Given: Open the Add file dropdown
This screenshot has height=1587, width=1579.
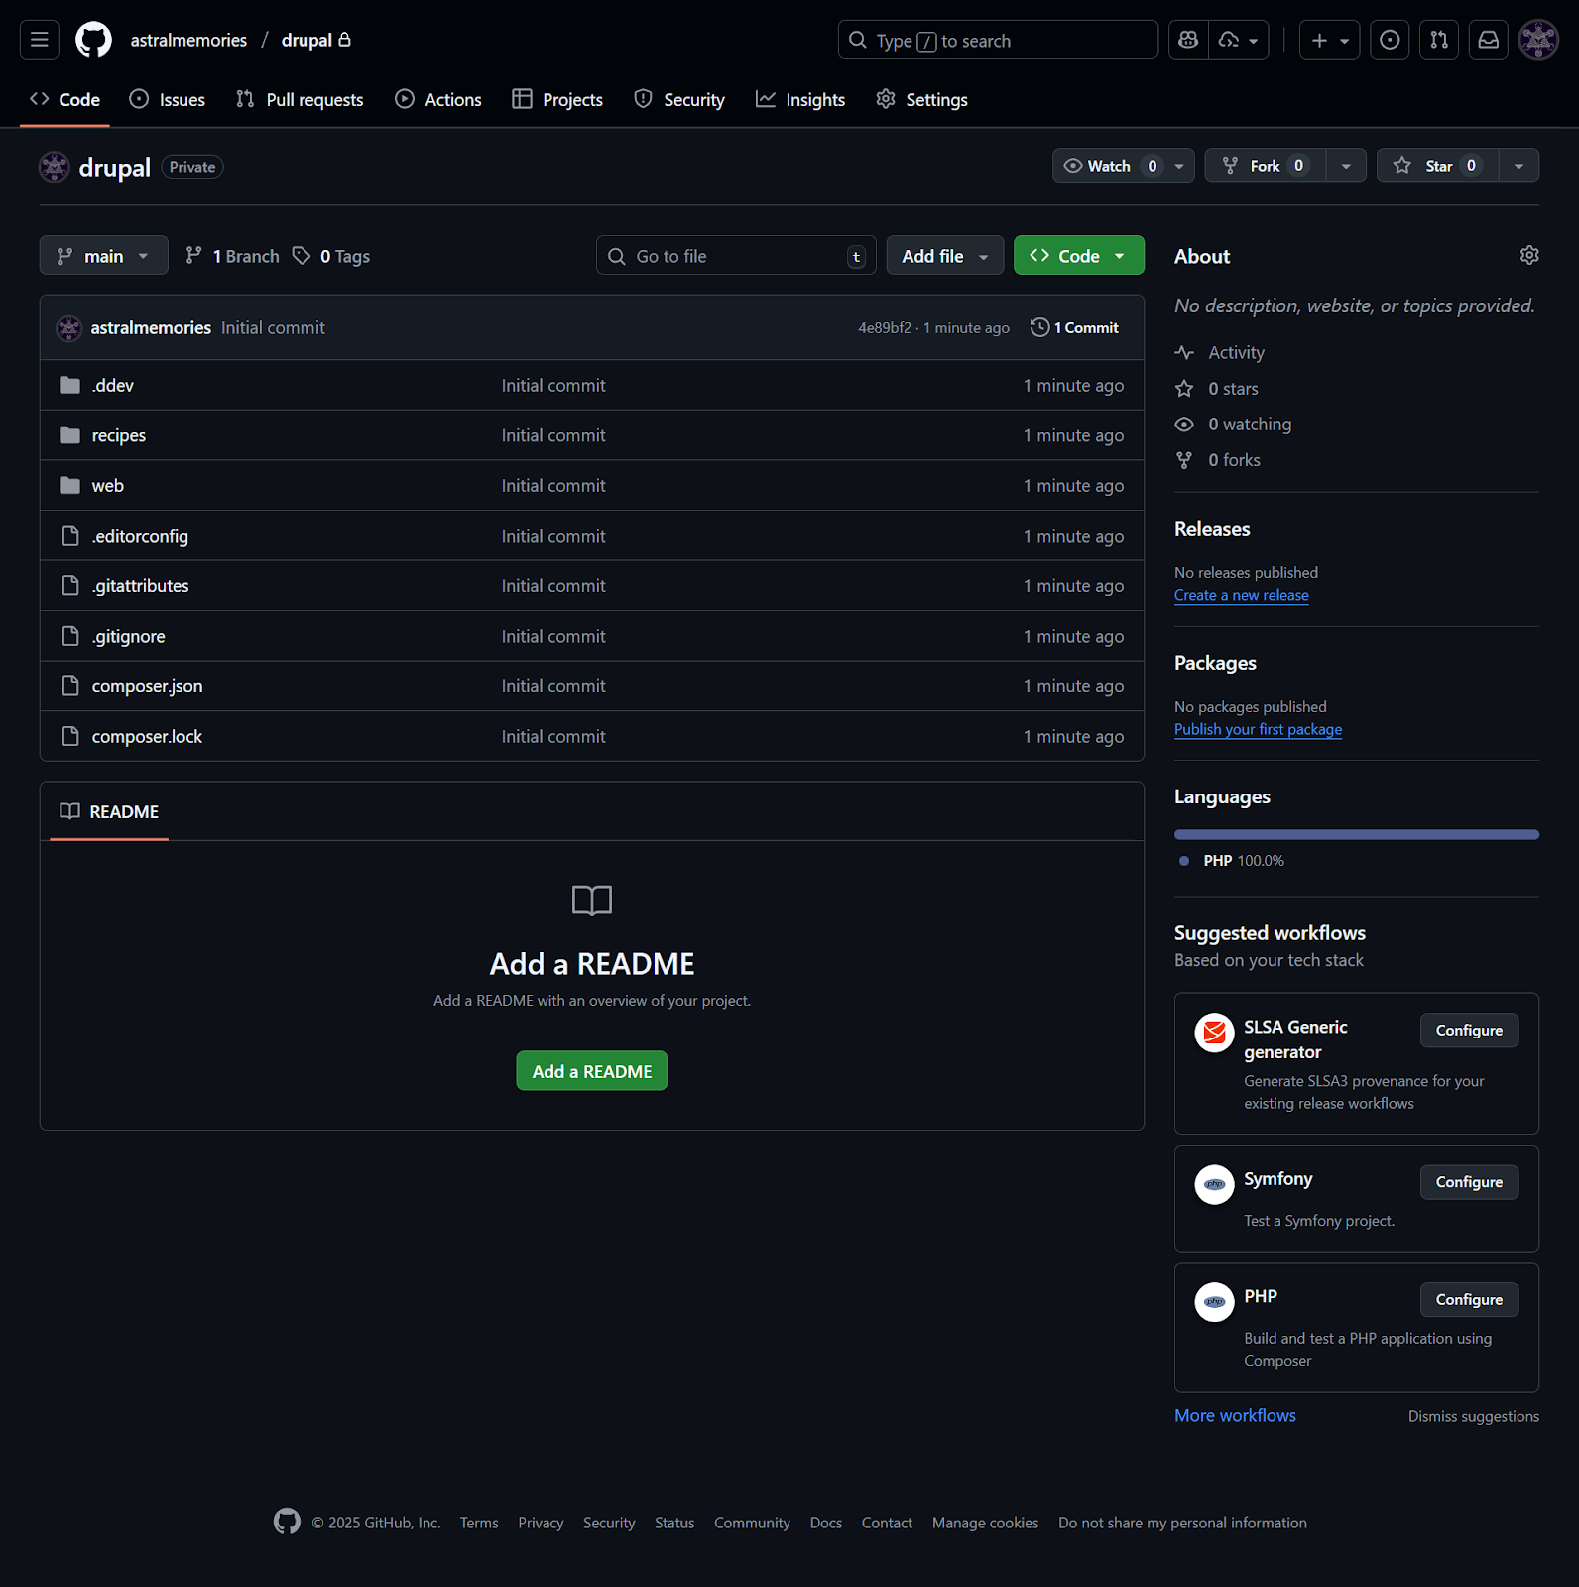Looking at the screenshot, I should (x=944, y=256).
